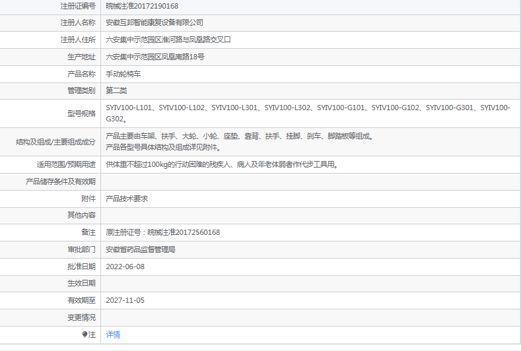Select address 六安集中示范园区淮河路与凤凰路交叉口

[x=168, y=40]
